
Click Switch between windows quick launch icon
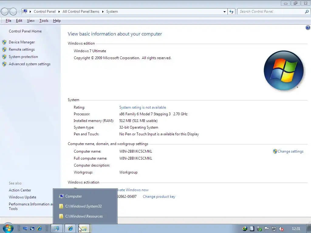point(32,229)
